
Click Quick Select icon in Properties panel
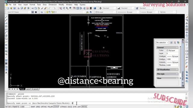coord(178,43)
